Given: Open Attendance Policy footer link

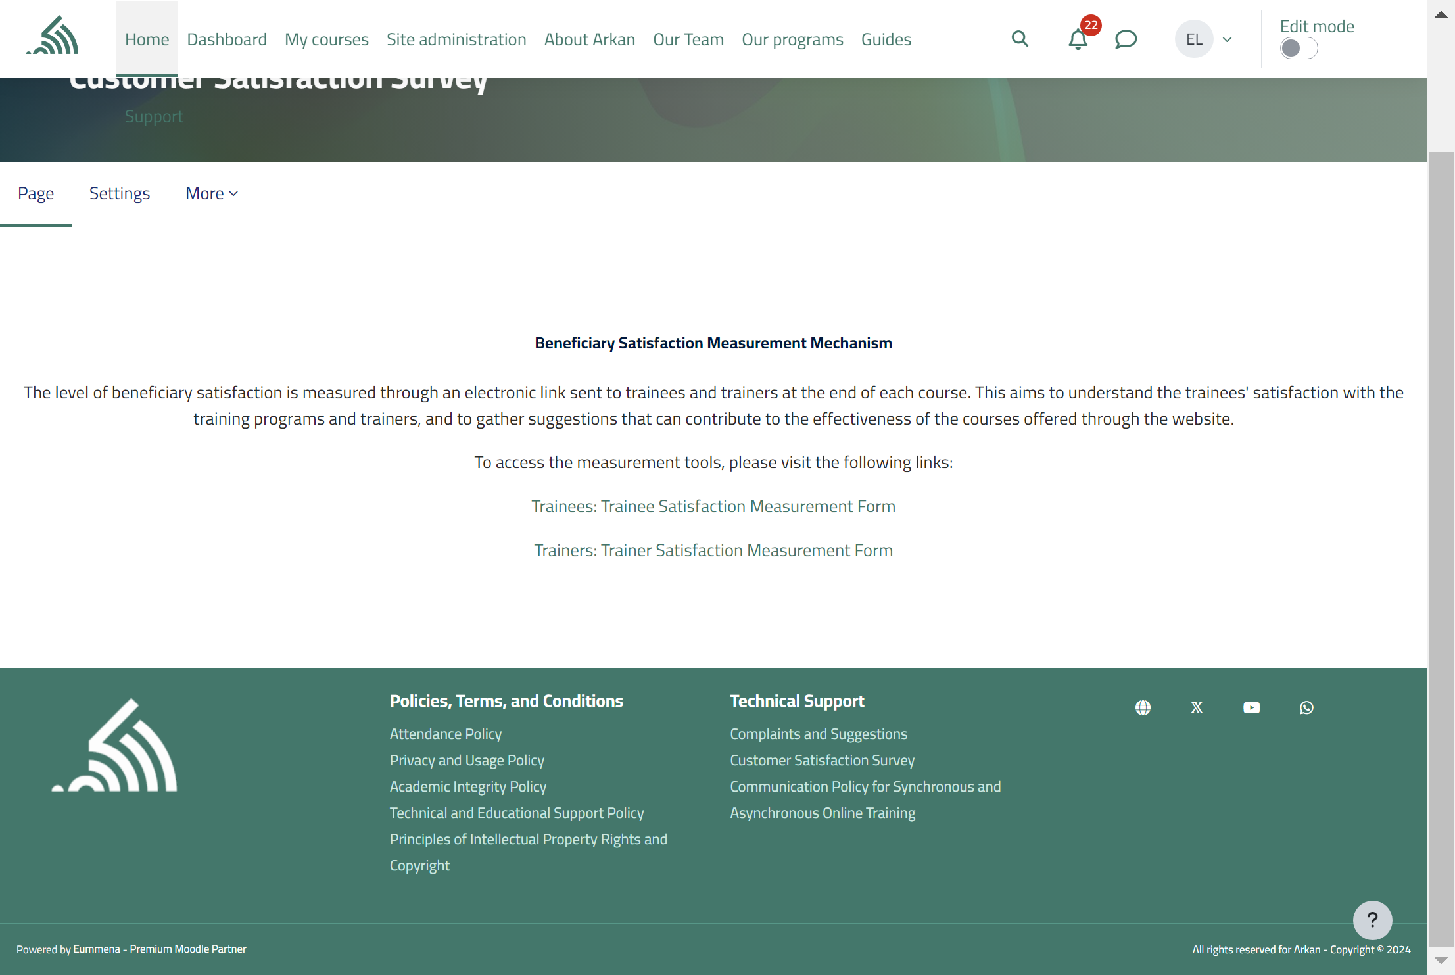Looking at the screenshot, I should pyautogui.click(x=446, y=734).
